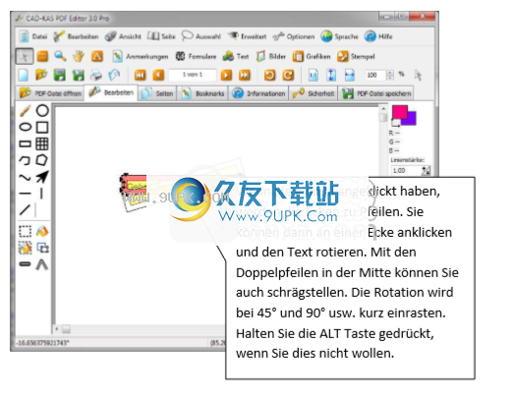Screen dimensions: 515x400
Task: Open the Hilfe menu
Action: point(378,36)
